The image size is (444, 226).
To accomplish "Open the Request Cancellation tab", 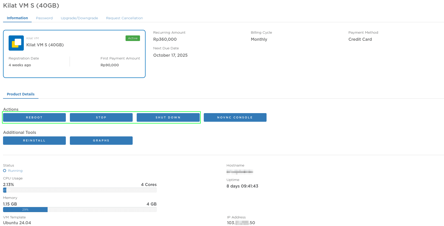I will pos(124,18).
